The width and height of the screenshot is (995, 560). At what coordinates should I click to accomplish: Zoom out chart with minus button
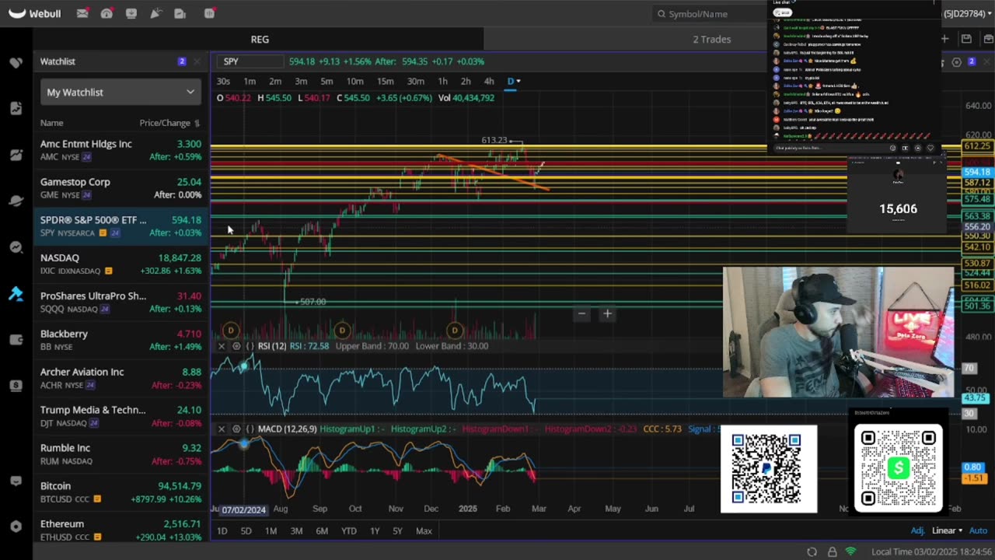pyautogui.click(x=581, y=313)
